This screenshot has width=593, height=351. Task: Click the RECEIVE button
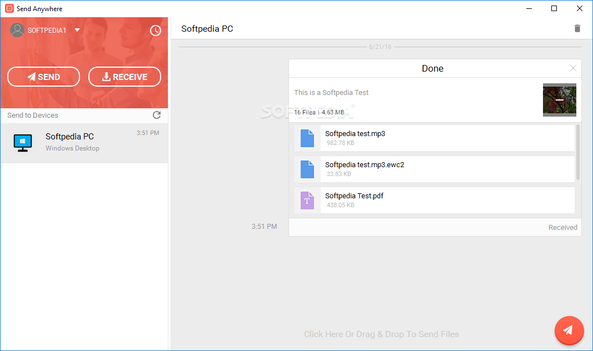coord(125,77)
